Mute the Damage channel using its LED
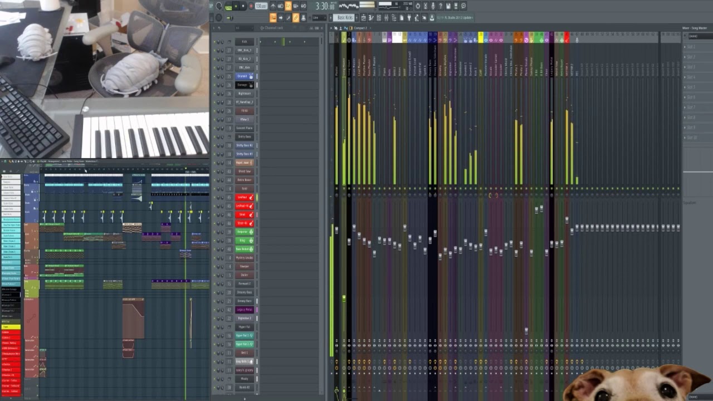 click(216, 85)
